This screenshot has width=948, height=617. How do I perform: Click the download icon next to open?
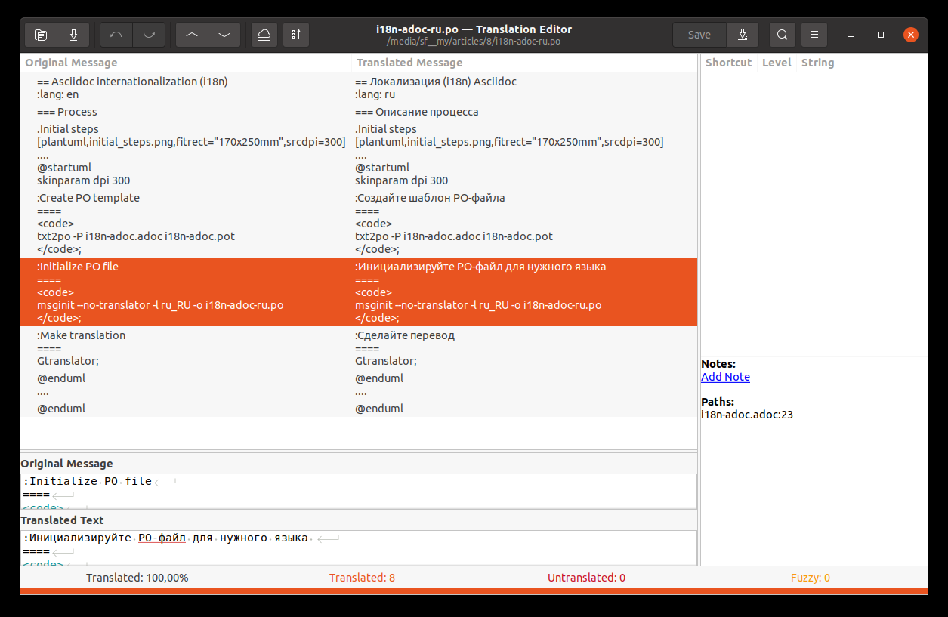pyautogui.click(x=73, y=35)
